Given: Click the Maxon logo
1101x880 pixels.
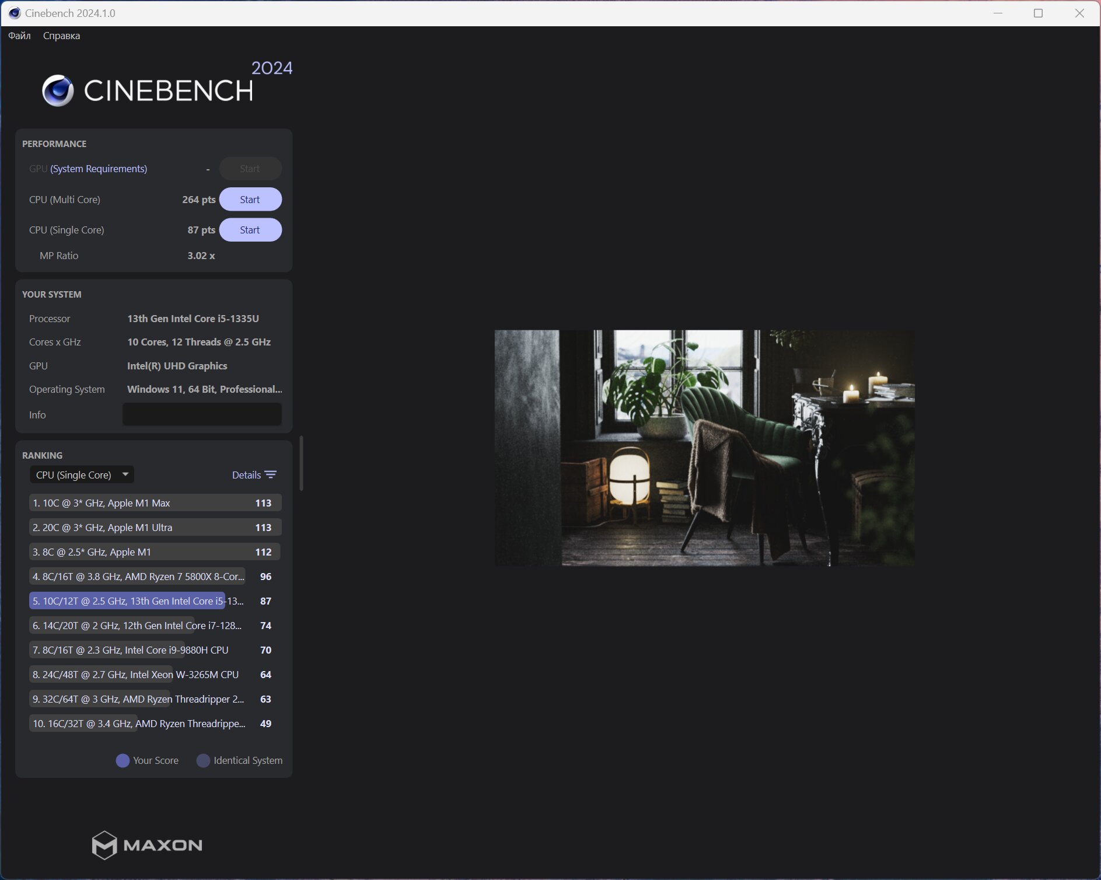Looking at the screenshot, I should (x=147, y=845).
